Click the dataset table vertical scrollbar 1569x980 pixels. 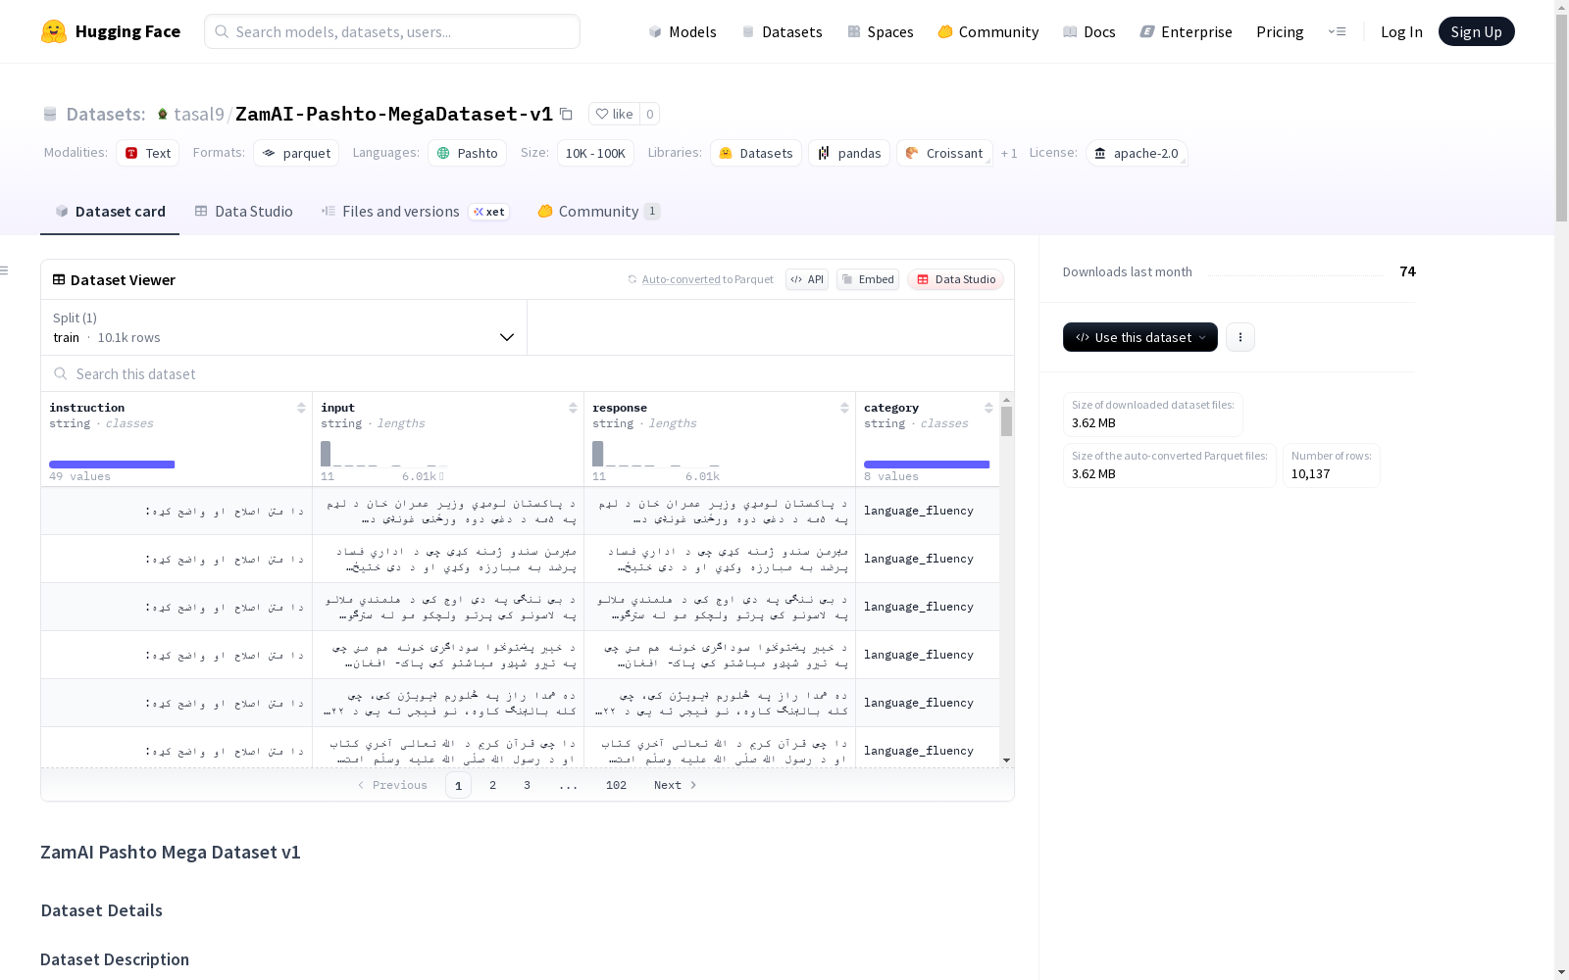1006,421
